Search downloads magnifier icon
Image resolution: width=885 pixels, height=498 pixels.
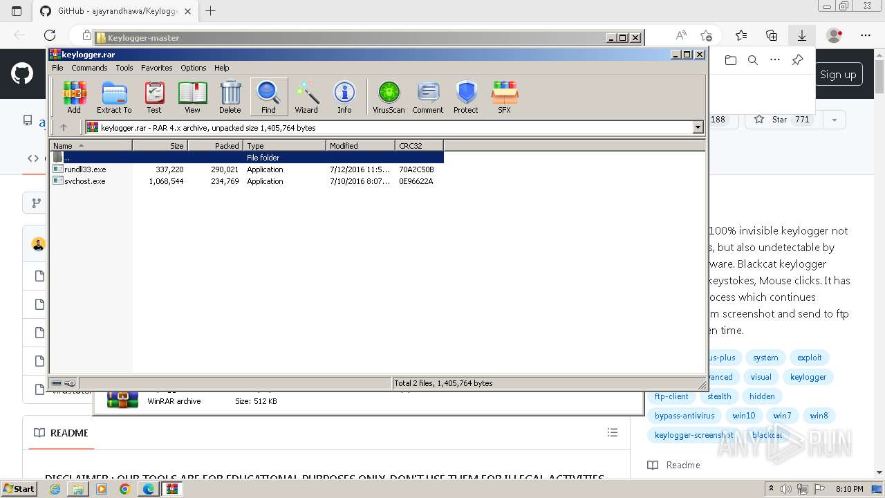tap(753, 60)
